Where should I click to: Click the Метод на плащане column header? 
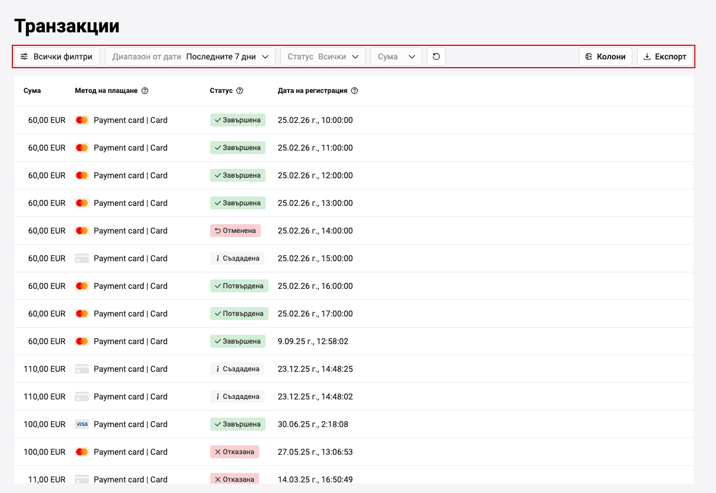pyautogui.click(x=106, y=91)
